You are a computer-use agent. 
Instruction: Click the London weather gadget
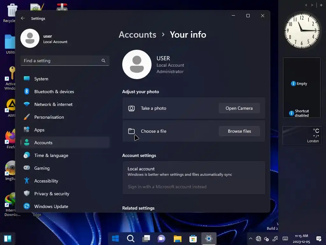(302, 135)
